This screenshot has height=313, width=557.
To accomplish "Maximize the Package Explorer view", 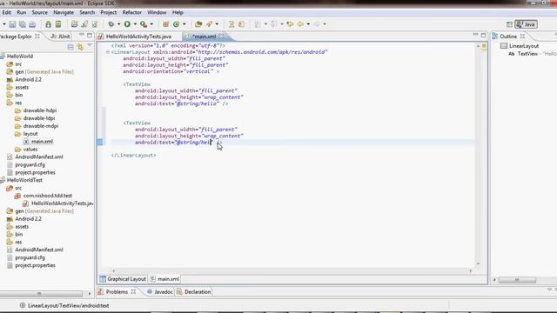I will (90, 35).
